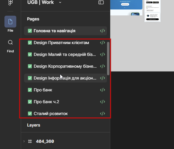Select the 404_360 layer name
The width and height of the screenshot is (174, 149).
[x=45, y=141]
